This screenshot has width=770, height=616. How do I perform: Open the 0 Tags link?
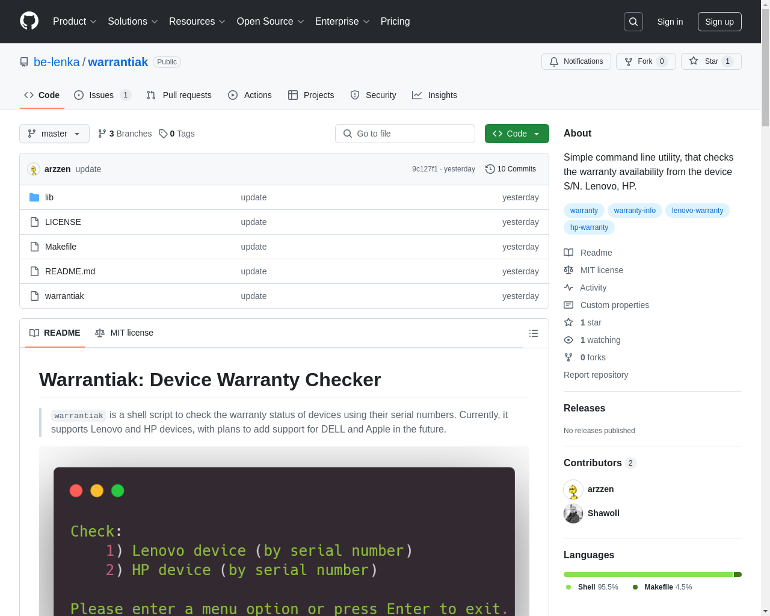177,134
